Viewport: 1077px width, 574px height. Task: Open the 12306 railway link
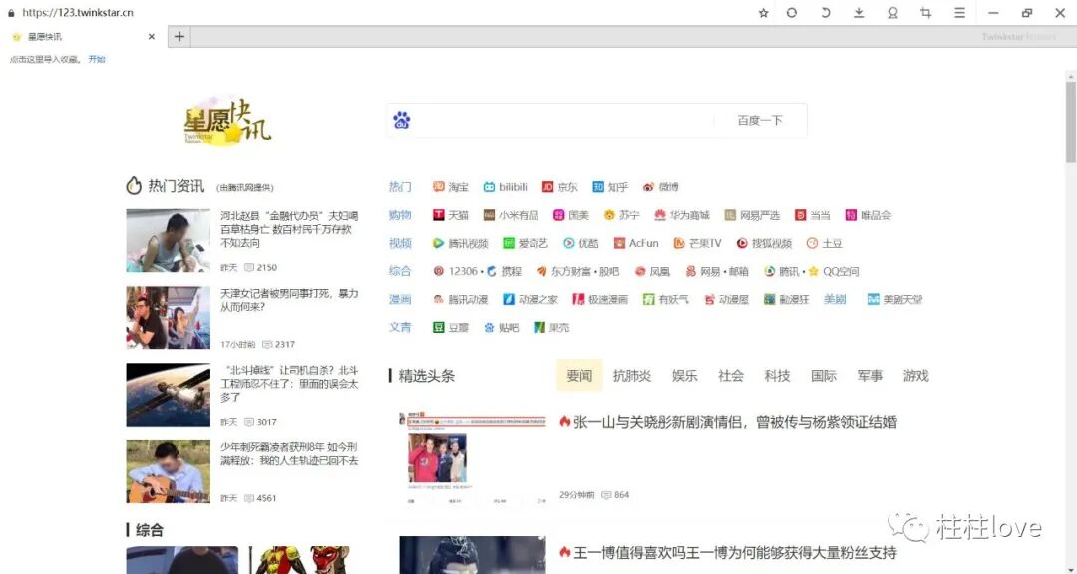point(455,272)
